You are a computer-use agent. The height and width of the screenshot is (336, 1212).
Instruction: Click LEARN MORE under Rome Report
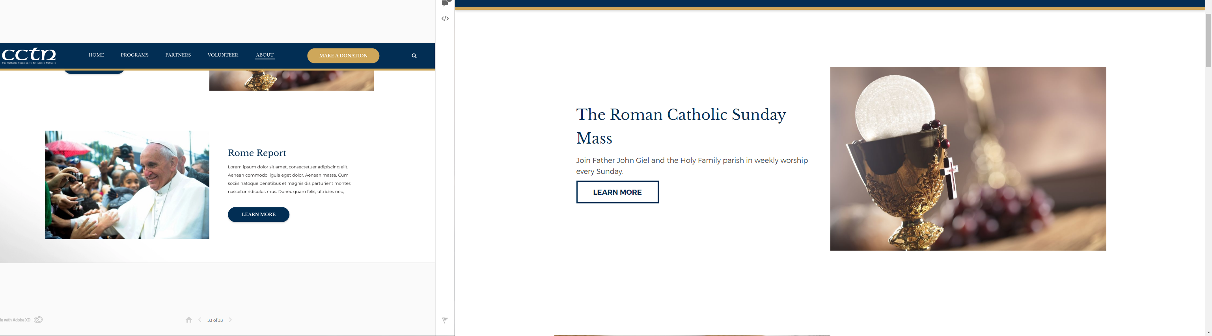(x=258, y=214)
